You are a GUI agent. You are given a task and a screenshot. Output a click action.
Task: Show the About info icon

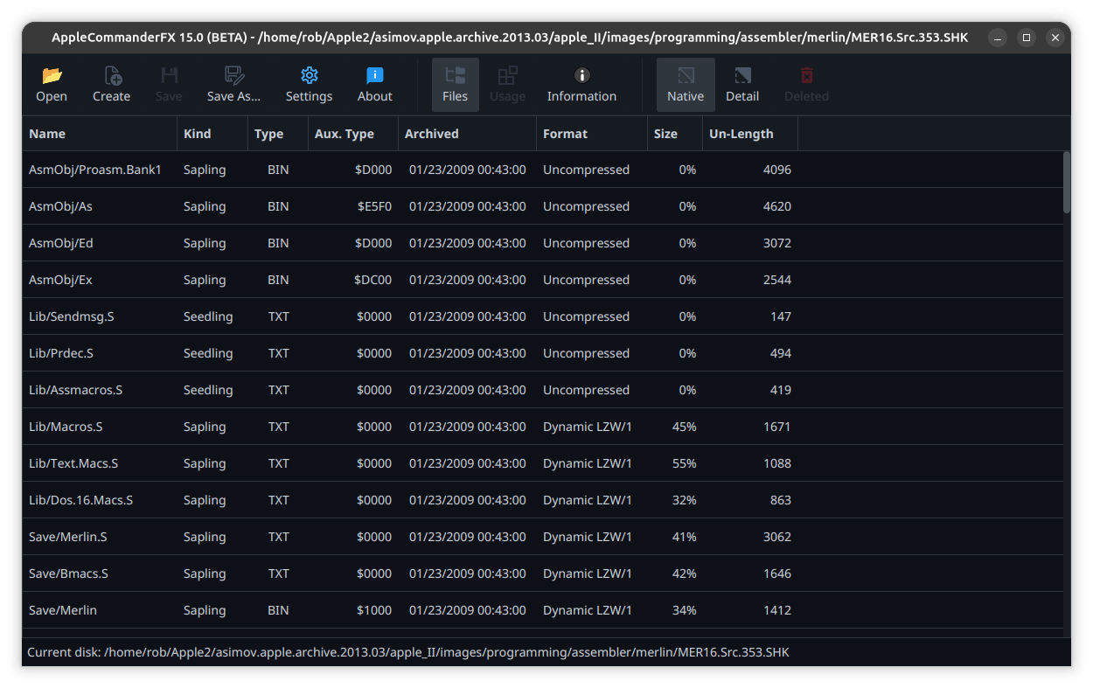(375, 85)
